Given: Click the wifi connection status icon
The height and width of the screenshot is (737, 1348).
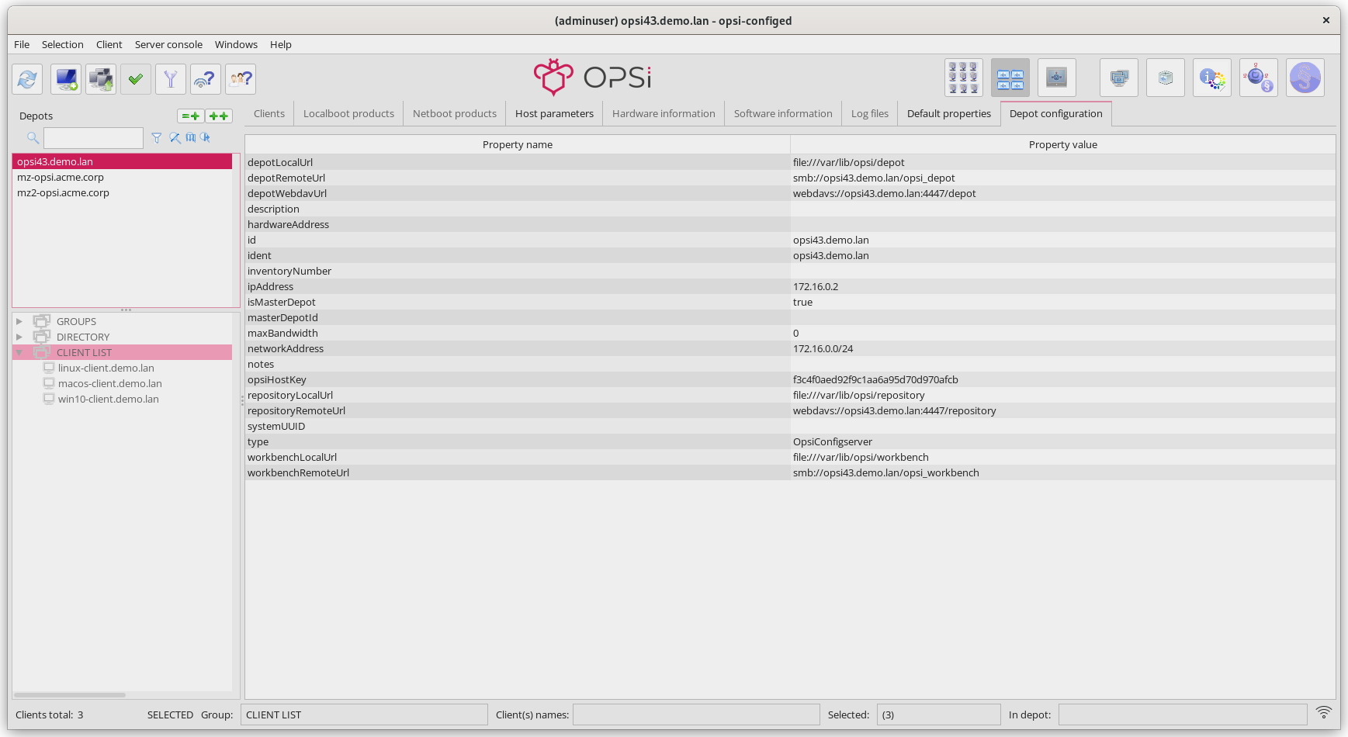Looking at the screenshot, I should tap(1324, 712).
